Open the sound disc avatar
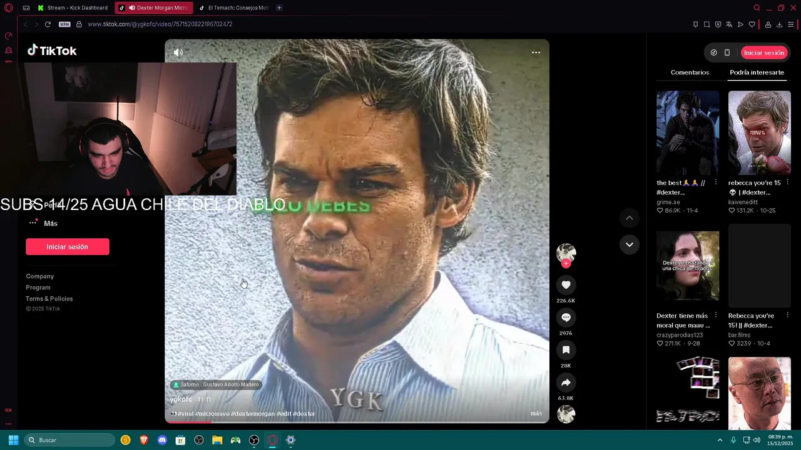 [566, 414]
